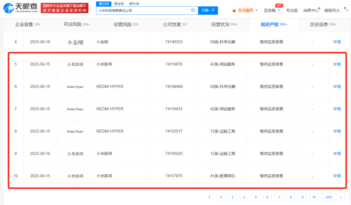351x205 pixels.
Task: Click 等待实质审查 status in row 7
Action: [271, 109]
